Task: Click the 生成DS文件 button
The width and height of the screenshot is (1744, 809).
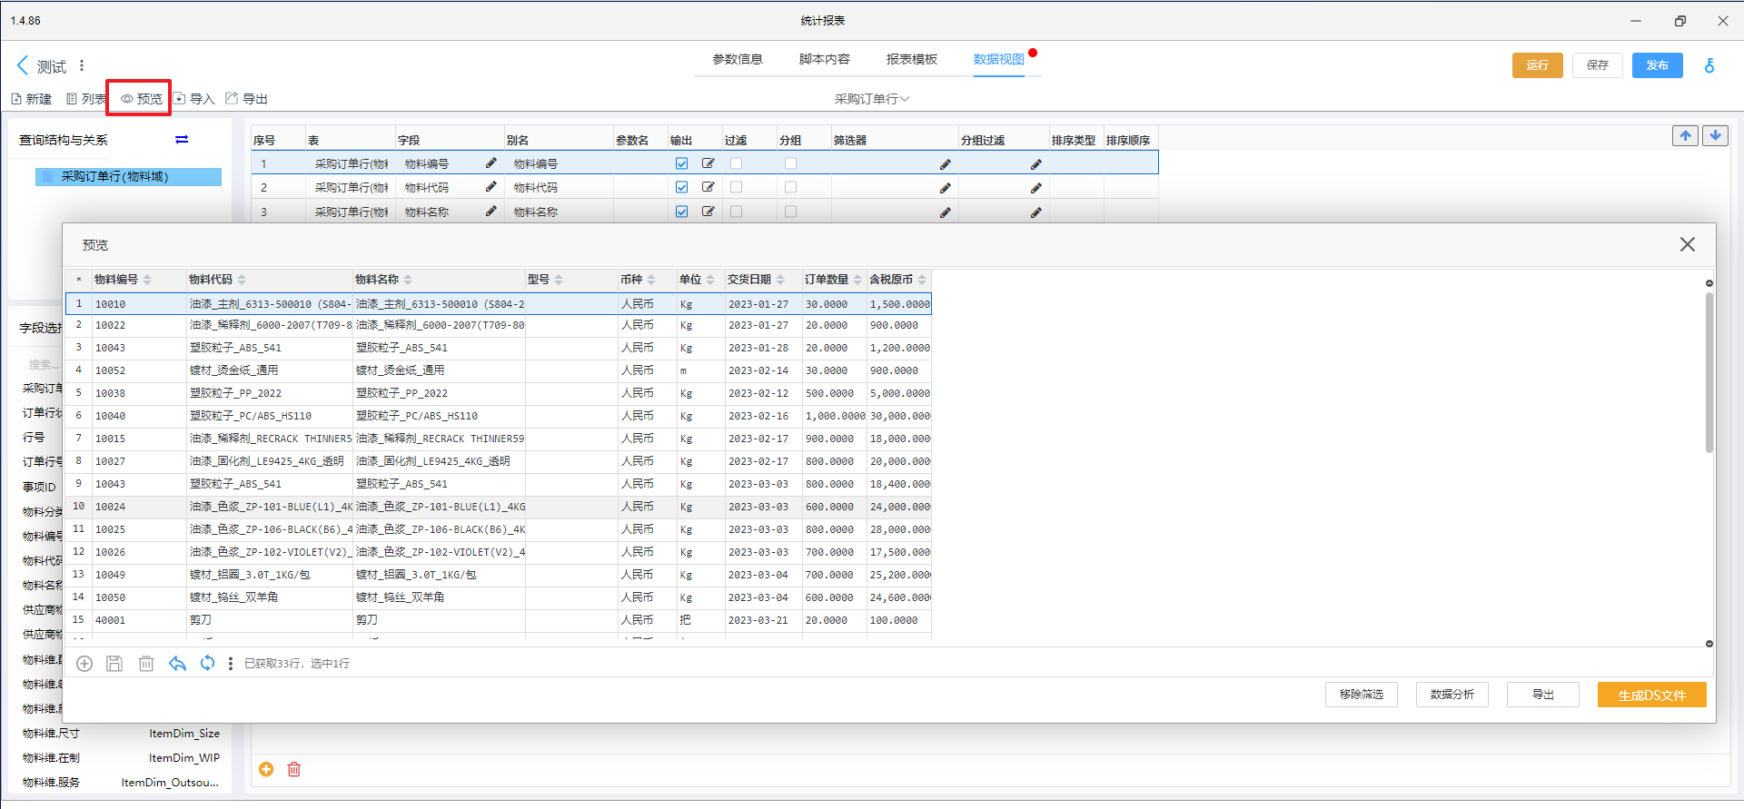Action: click(1652, 695)
